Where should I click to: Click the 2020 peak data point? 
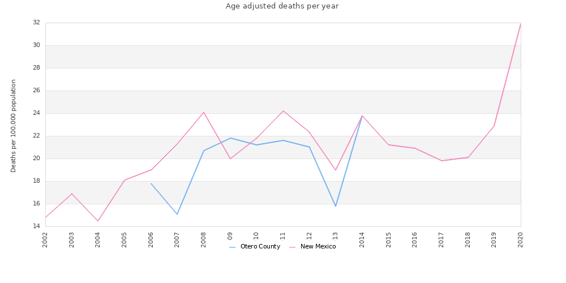pos(520,24)
